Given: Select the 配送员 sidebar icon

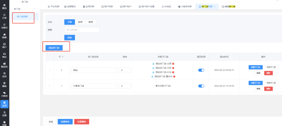Looking at the screenshot, I should point(4,65).
